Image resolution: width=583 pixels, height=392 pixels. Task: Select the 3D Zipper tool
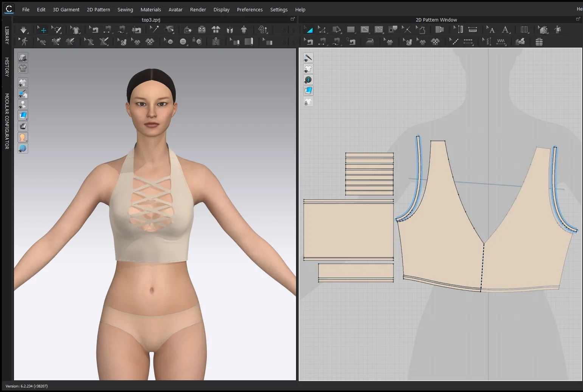pos(216,42)
